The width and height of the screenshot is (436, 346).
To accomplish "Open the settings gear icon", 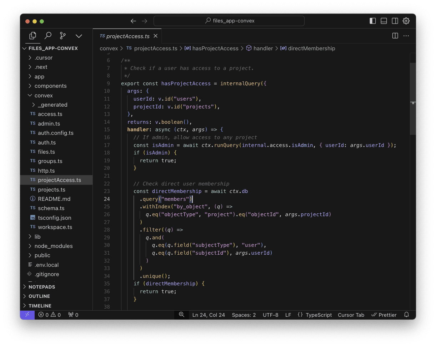I will (406, 21).
